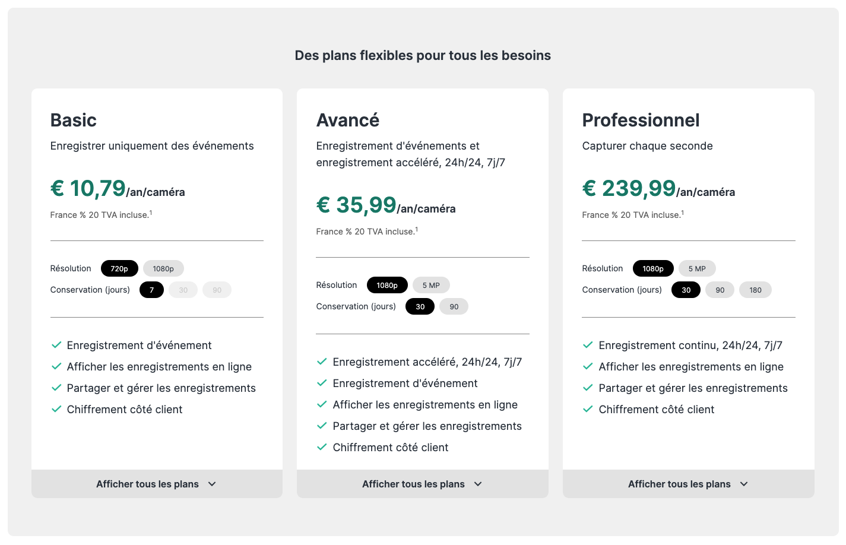Click the chevron icon in Basic footer
Screen dimensions: 846x545
pos(212,484)
